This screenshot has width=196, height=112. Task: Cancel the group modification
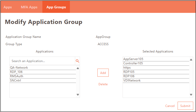[170, 106]
